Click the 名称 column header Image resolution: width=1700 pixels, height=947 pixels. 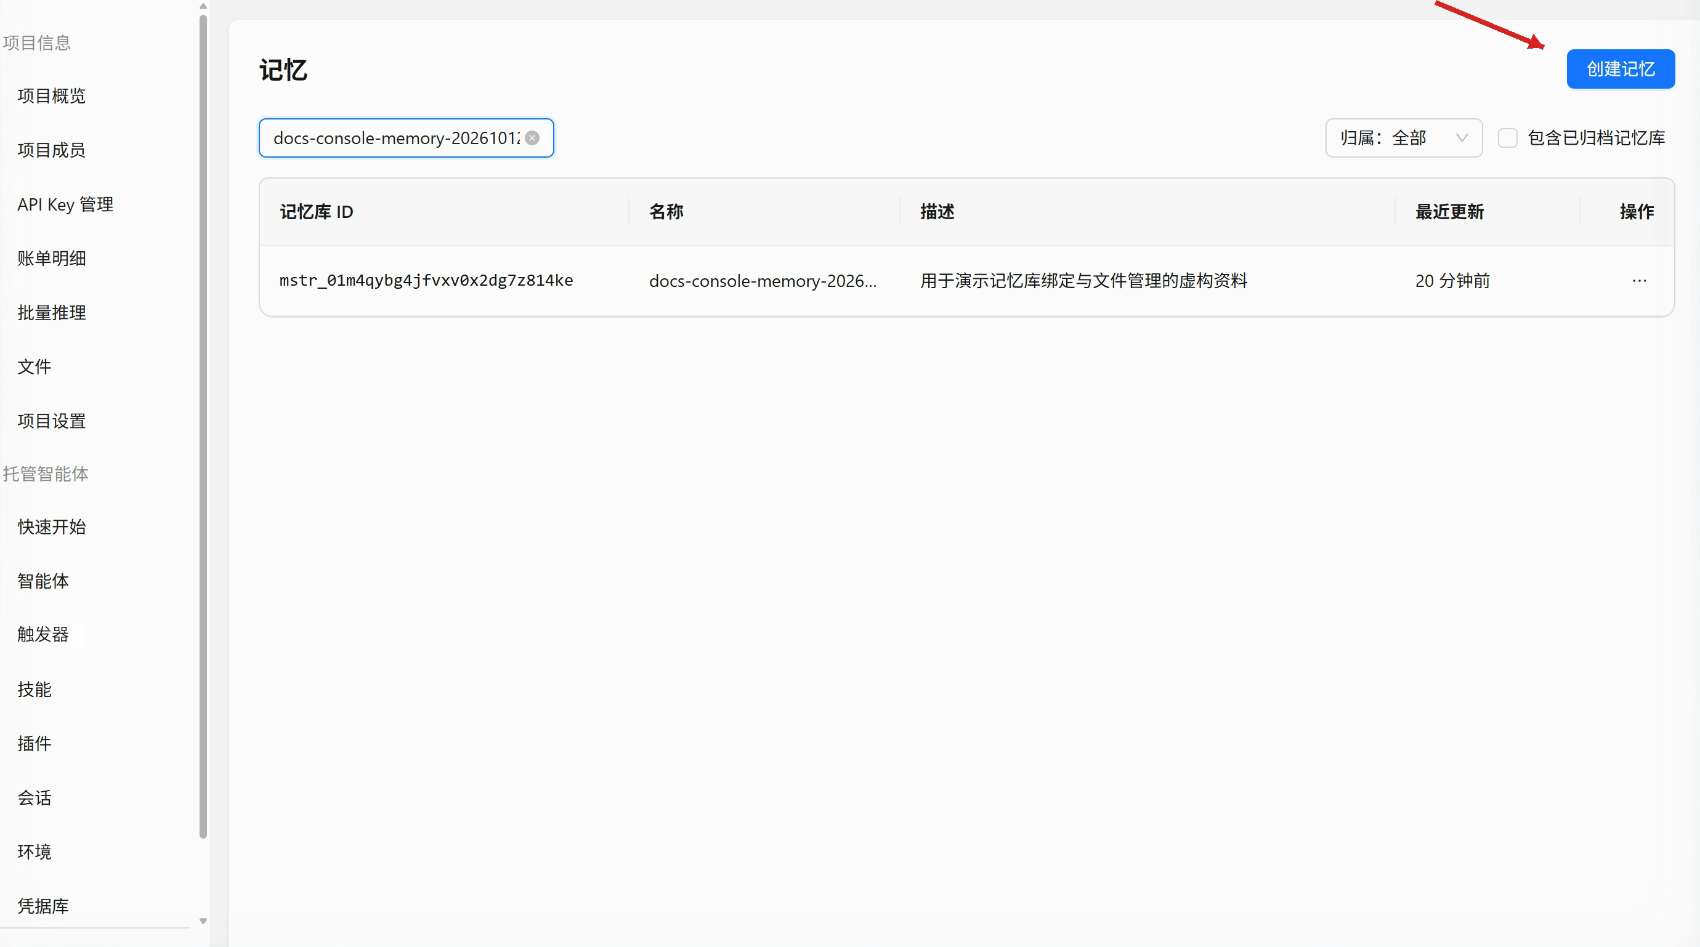coord(666,212)
